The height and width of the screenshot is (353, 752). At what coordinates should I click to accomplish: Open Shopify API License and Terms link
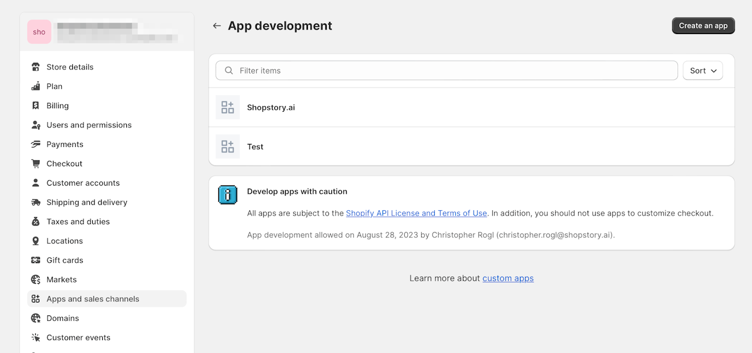coord(416,213)
